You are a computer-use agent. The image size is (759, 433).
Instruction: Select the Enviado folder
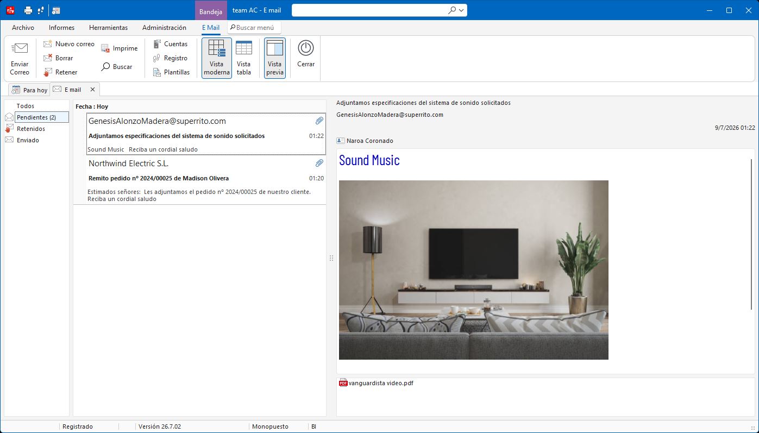tap(28, 140)
